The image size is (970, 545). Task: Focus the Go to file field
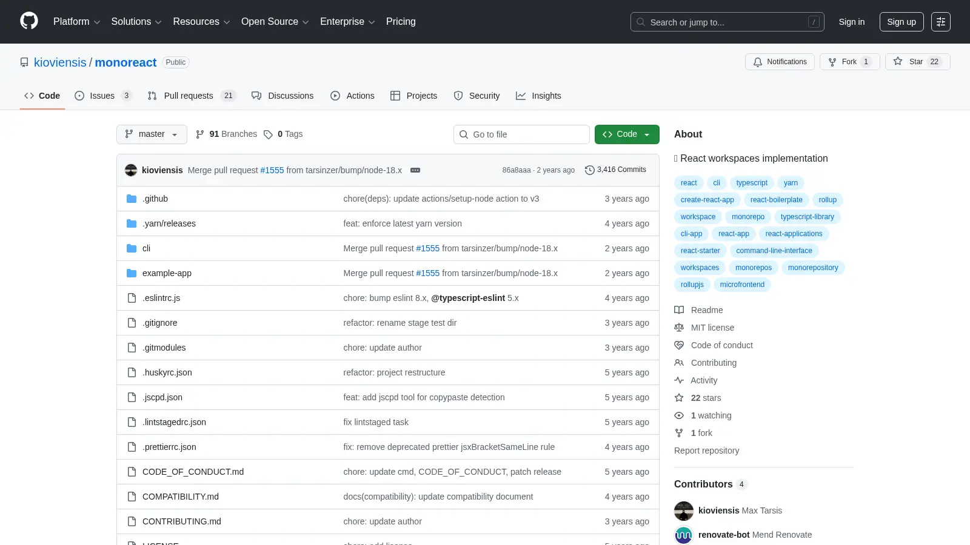(x=521, y=134)
